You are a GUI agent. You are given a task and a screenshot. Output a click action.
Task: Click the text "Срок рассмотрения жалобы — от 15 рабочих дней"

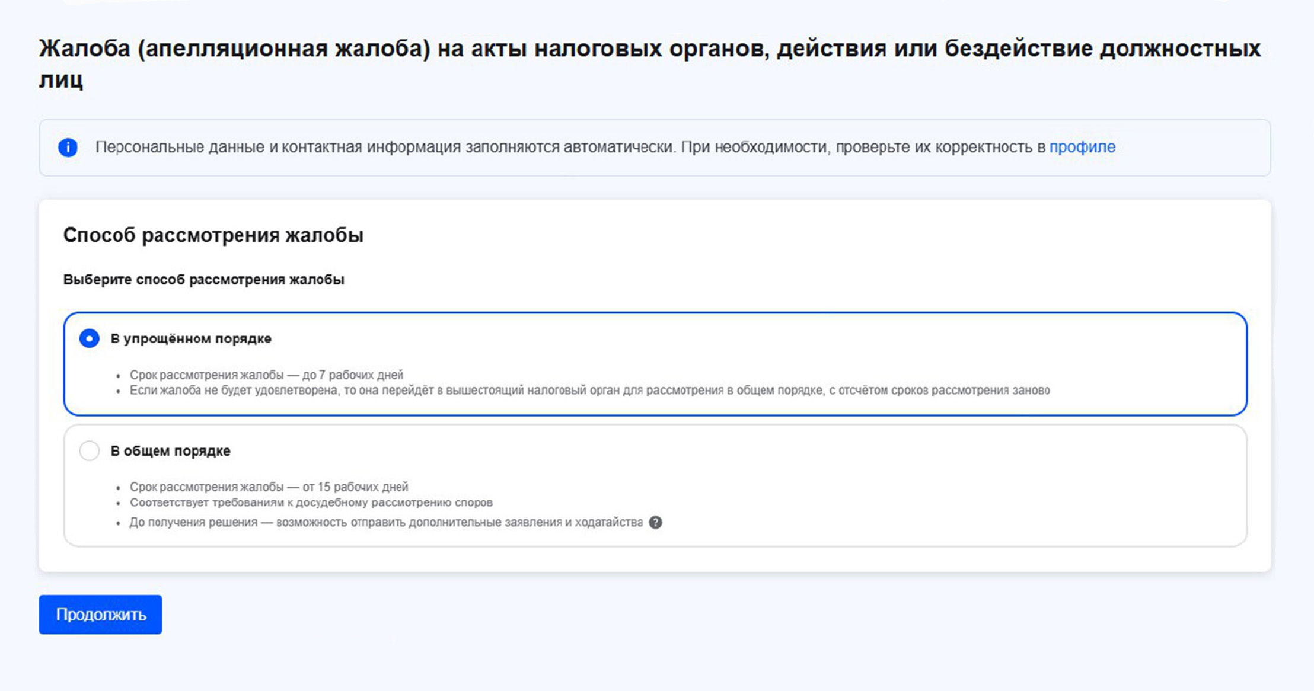coord(269,487)
